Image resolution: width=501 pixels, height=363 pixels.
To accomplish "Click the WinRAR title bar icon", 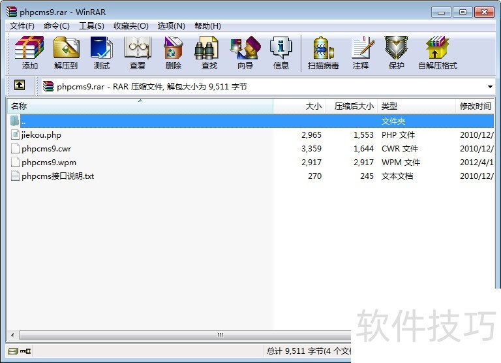I will pos(12,12).
